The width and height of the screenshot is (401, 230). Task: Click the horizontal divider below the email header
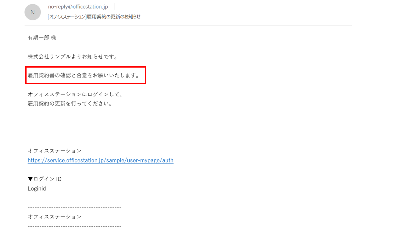188,25
